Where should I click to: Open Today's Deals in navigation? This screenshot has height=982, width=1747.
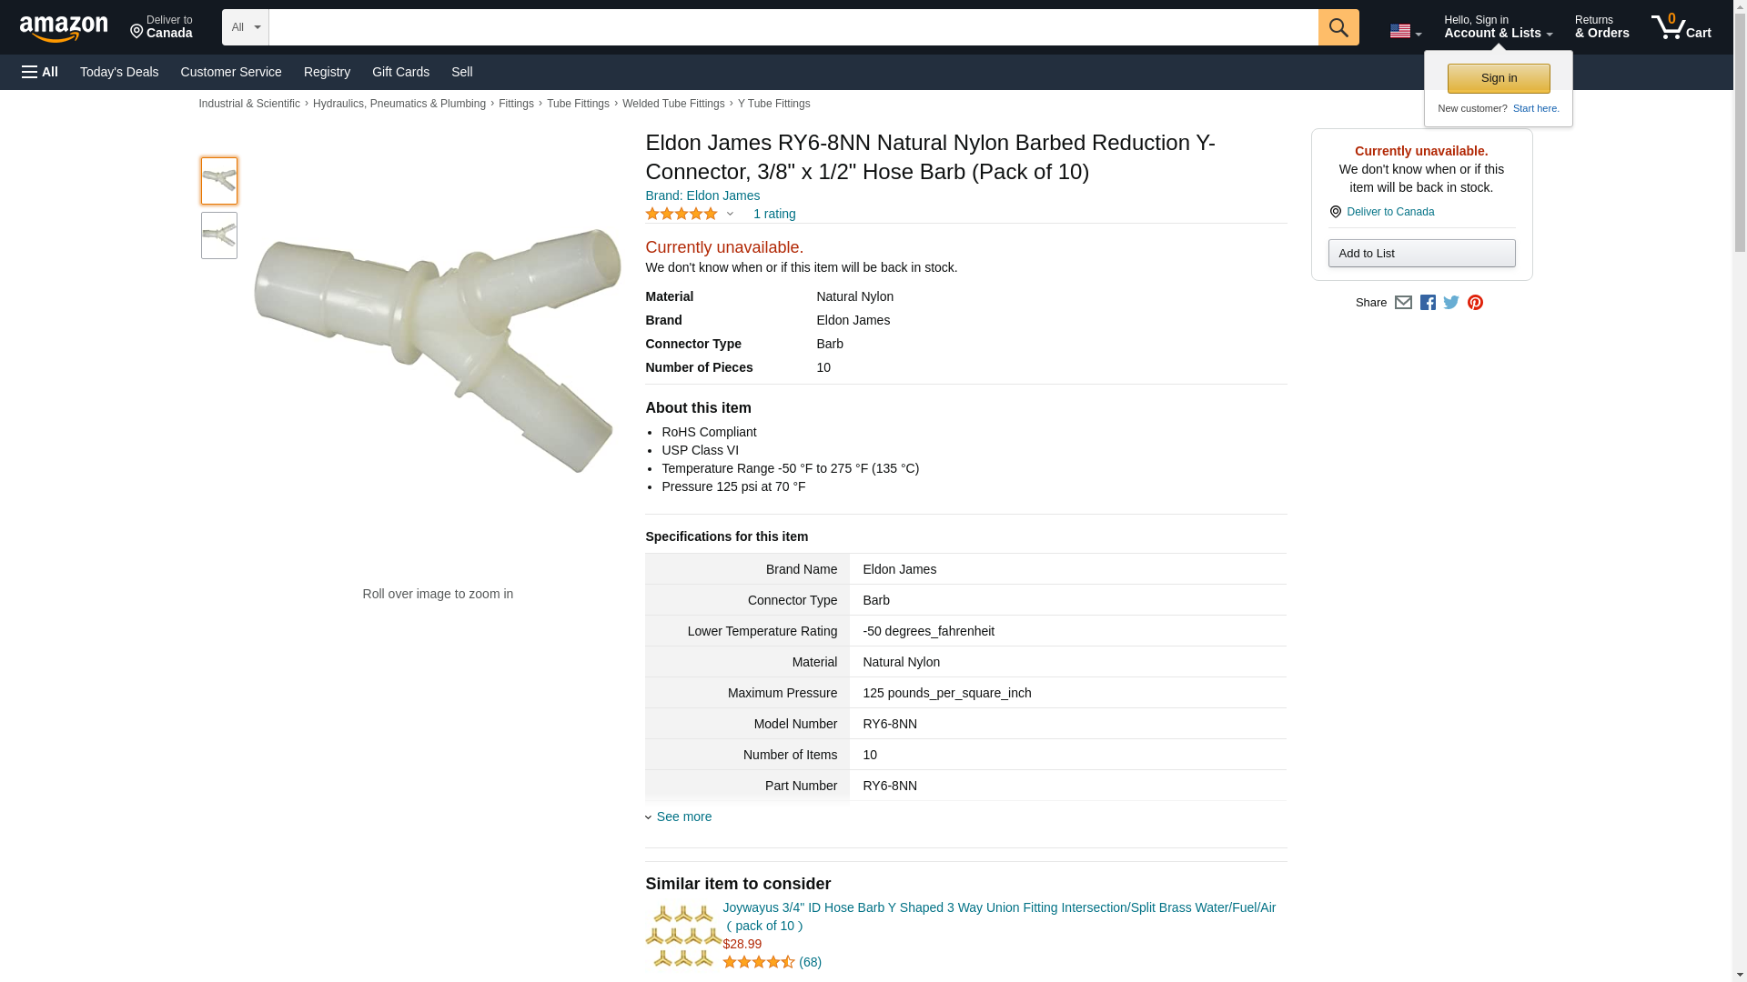click(x=119, y=72)
